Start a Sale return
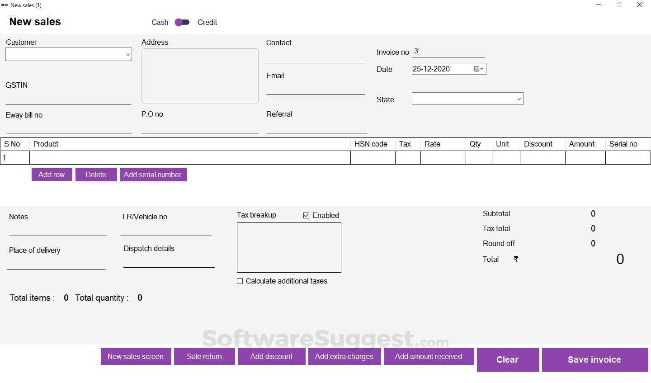The image size is (651, 383). 204,356
